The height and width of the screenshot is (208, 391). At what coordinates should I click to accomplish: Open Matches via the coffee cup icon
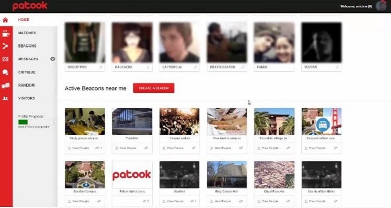click(6, 33)
